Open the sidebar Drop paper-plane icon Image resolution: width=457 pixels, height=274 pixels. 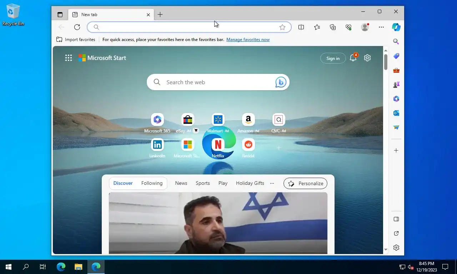[x=396, y=127]
